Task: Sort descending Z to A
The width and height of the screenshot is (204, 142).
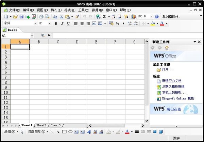Action: (120, 17)
